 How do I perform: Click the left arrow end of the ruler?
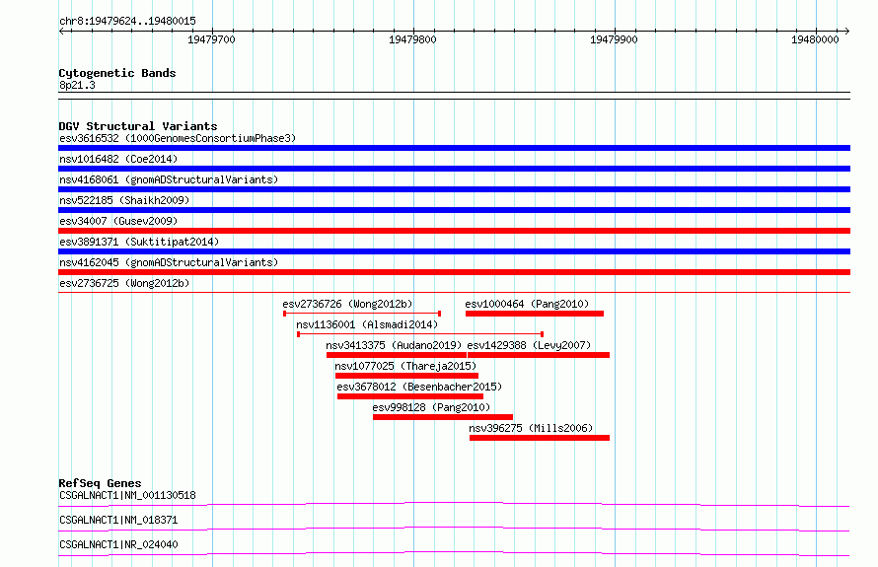(x=61, y=32)
